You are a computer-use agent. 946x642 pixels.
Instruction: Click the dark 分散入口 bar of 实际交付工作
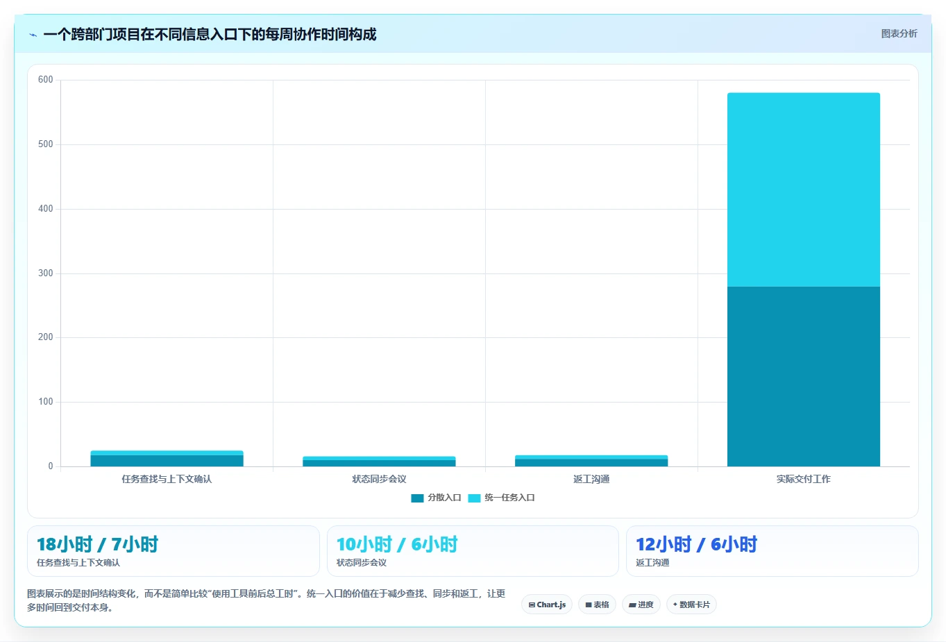(804, 376)
